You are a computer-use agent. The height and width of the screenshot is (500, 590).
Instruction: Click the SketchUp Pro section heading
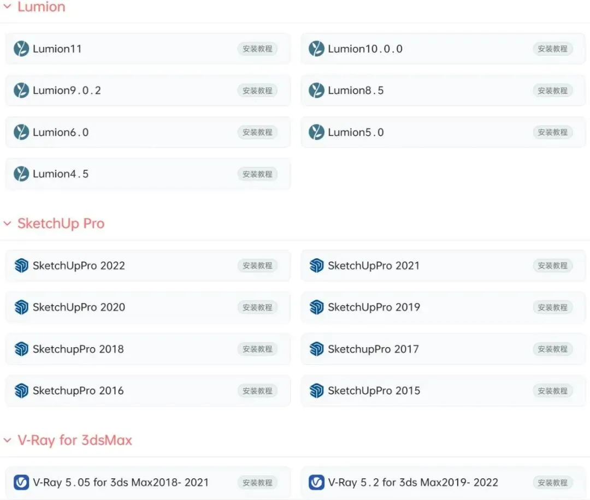click(x=61, y=224)
